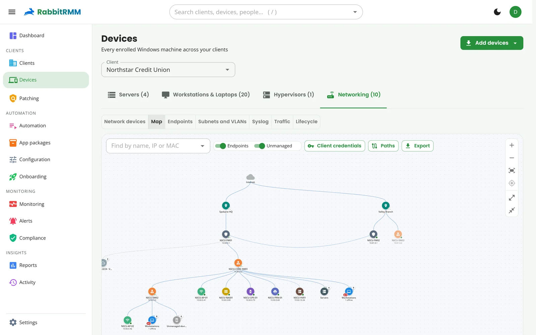
Task: Select the NSCU-NAS01 storage node
Action: [x=226, y=291]
